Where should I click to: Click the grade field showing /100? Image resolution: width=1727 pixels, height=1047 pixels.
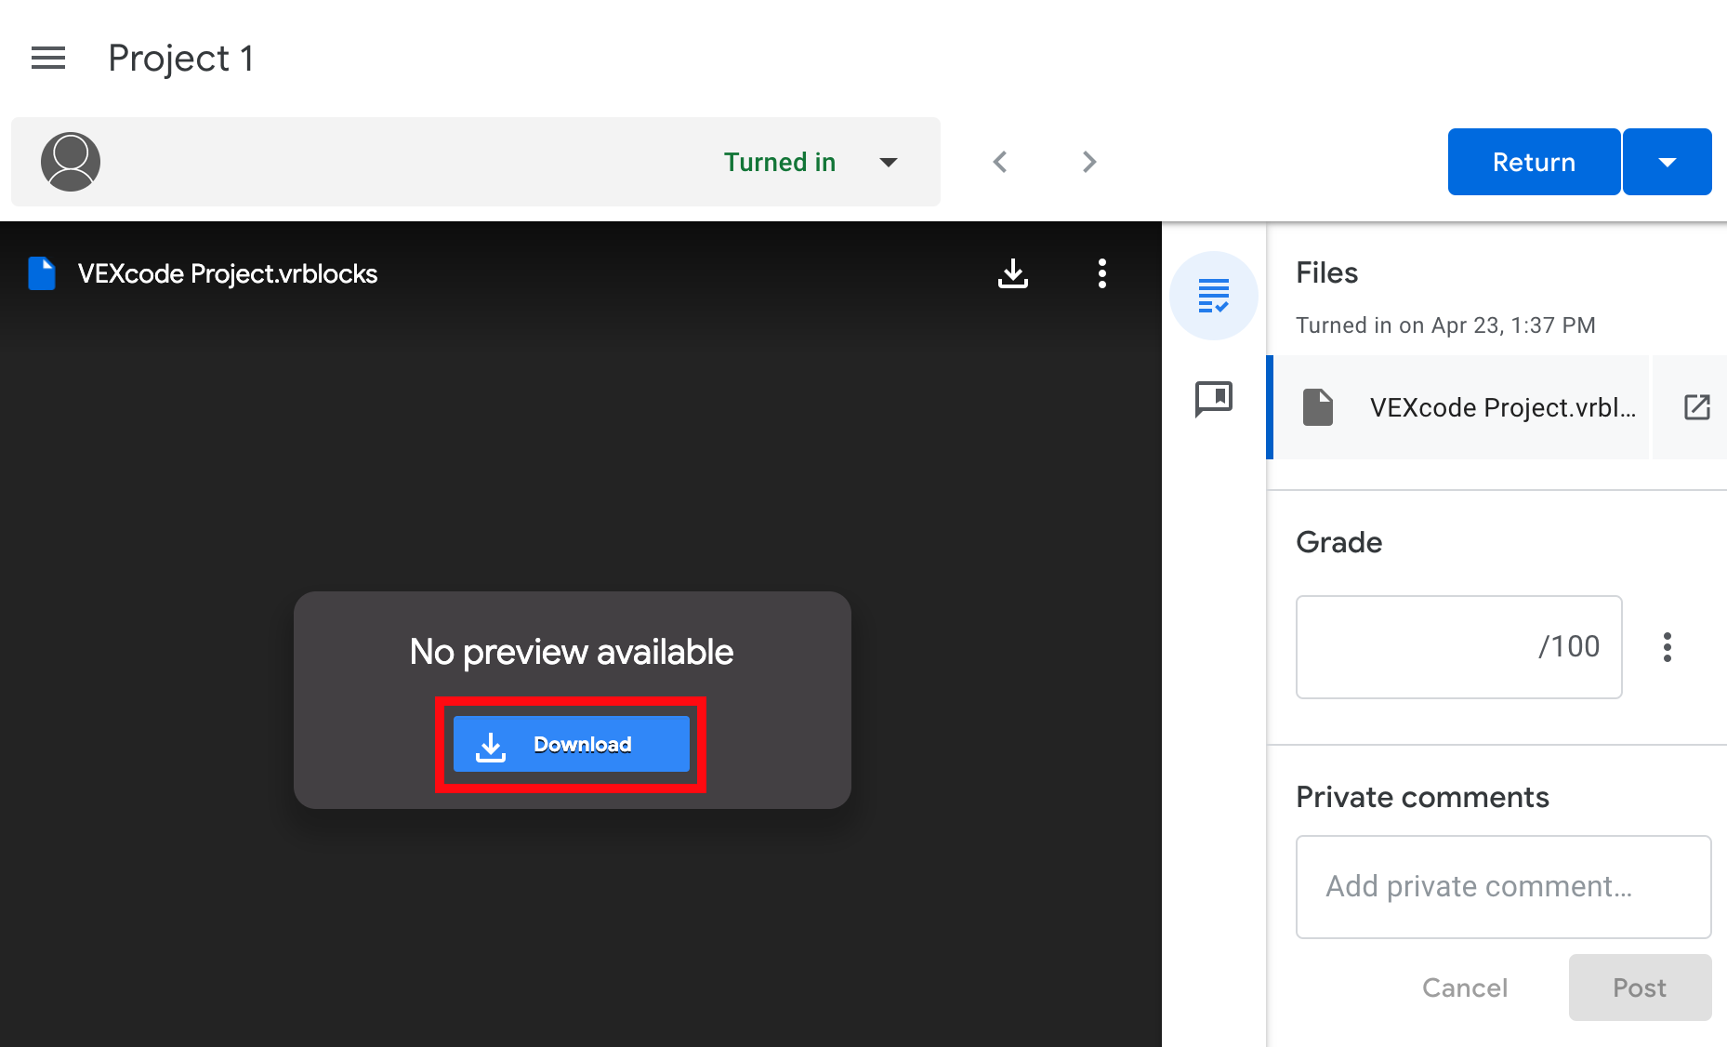tap(1457, 647)
